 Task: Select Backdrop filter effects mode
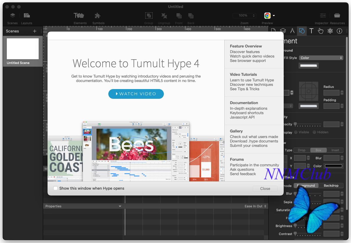(331, 185)
